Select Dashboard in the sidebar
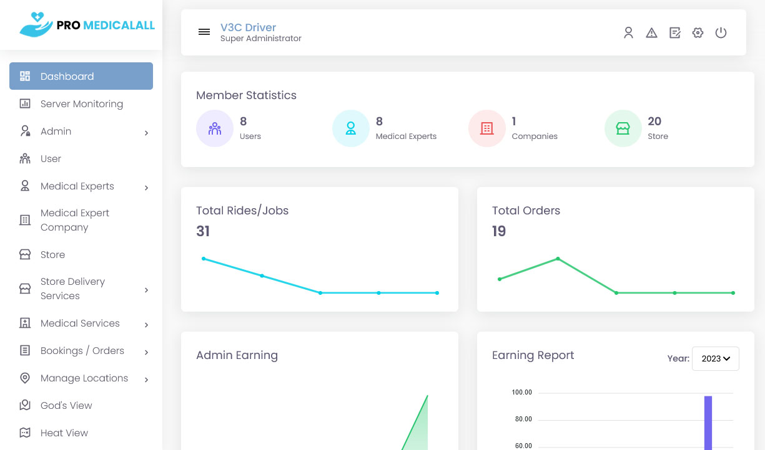765x450 pixels. click(81, 76)
